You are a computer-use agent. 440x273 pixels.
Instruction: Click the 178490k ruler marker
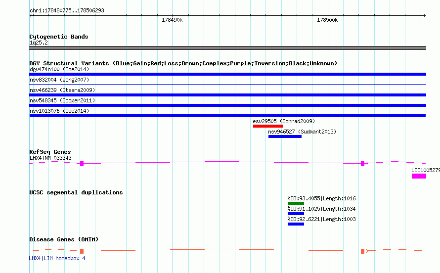(172, 20)
